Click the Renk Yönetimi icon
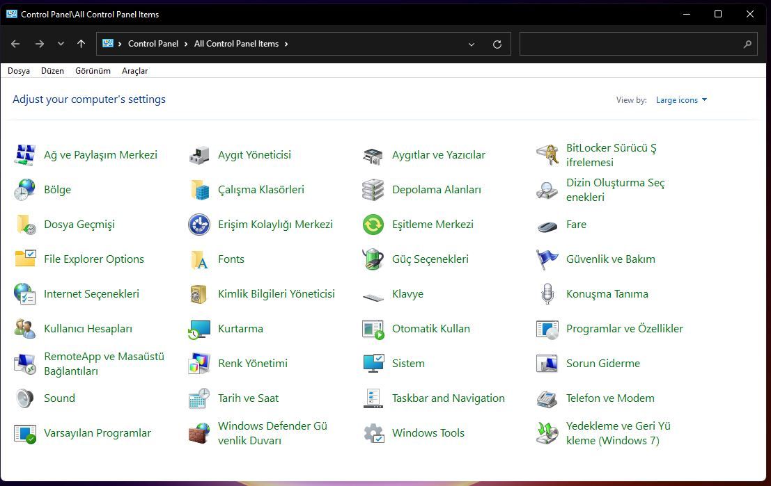Viewport: 771px width, 486px height. click(199, 364)
